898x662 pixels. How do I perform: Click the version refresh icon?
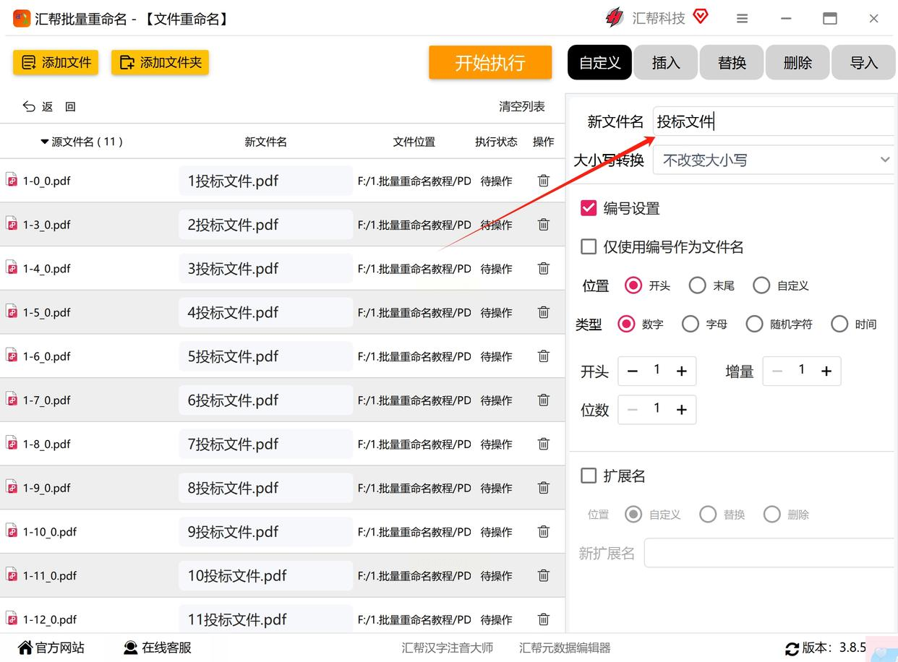point(792,649)
